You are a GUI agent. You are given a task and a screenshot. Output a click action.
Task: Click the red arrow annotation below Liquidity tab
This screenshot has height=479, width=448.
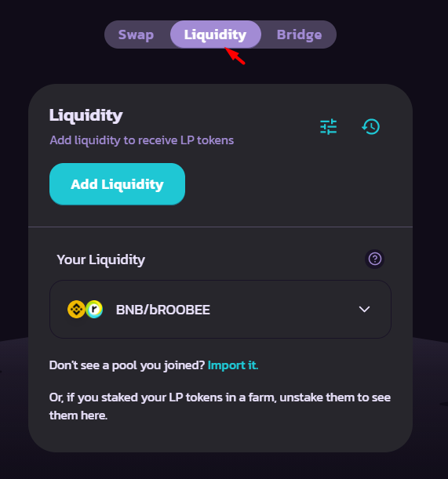(235, 56)
